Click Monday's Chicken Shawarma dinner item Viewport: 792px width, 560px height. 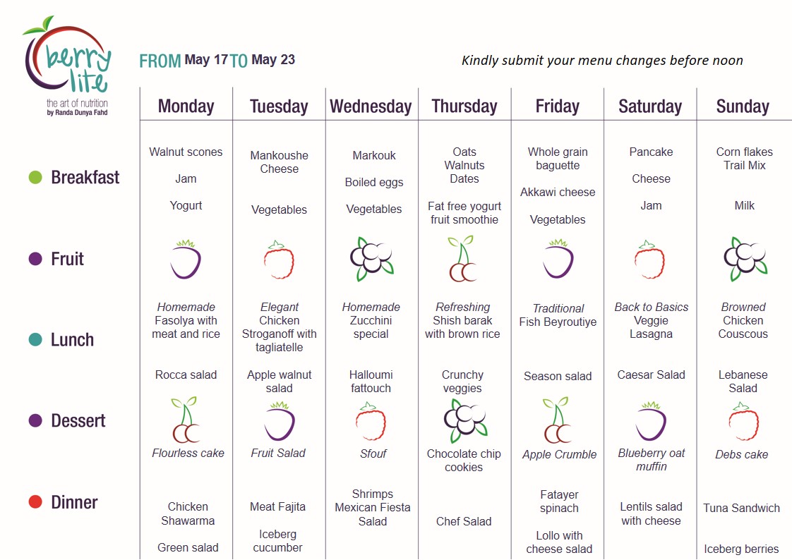click(187, 513)
